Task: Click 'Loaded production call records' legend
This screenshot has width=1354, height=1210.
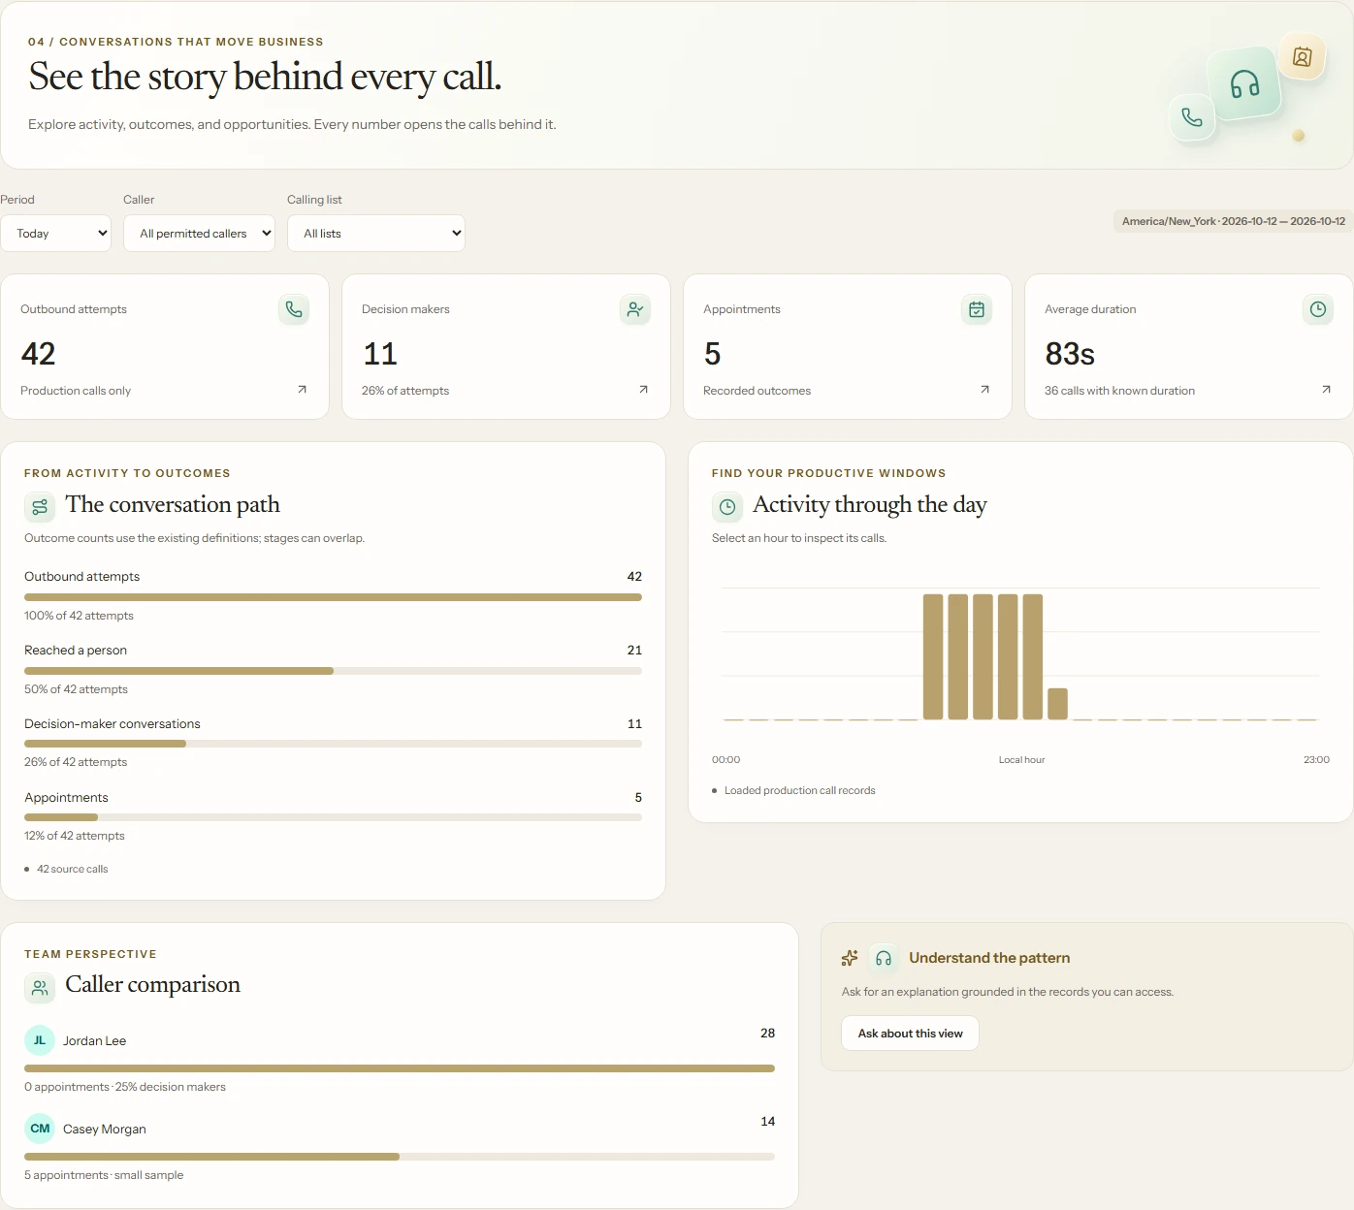Action: 799,791
